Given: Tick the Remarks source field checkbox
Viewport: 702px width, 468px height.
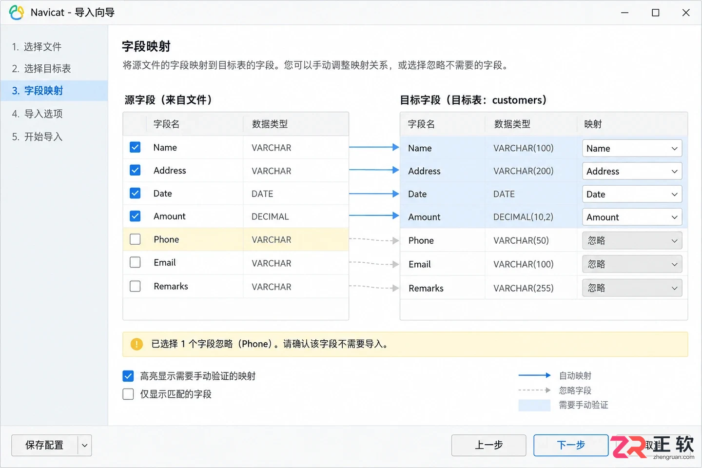Looking at the screenshot, I should pos(135,286).
